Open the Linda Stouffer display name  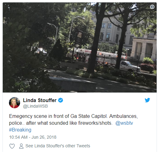pyautogui.click(x=40, y=100)
